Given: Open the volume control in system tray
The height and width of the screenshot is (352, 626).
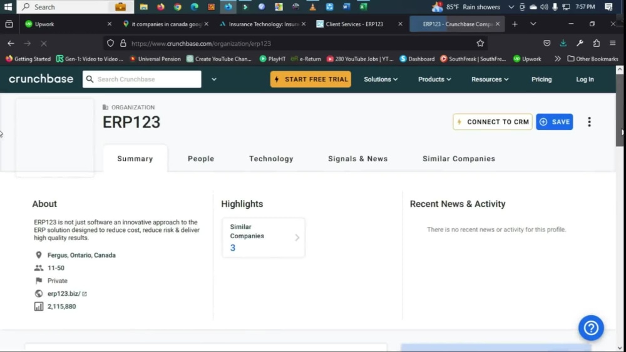Looking at the screenshot, I should pos(544,7).
